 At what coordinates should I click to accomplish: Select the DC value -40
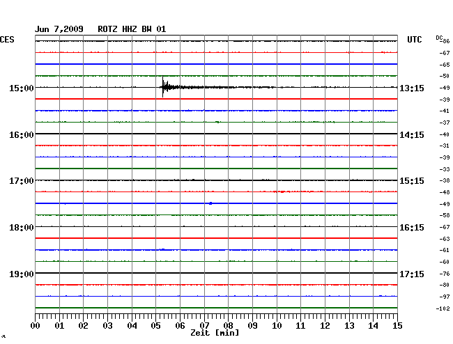tap(445, 134)
